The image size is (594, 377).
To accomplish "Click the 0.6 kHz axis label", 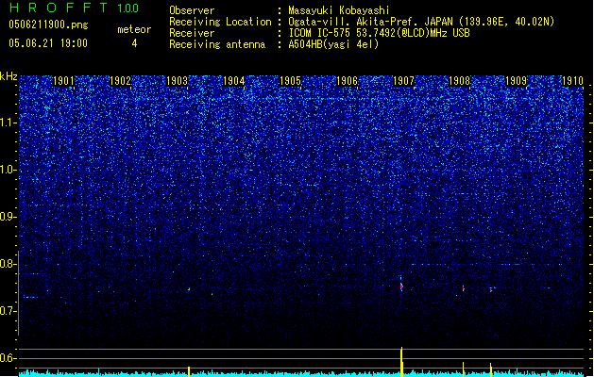I will (8, 358).
